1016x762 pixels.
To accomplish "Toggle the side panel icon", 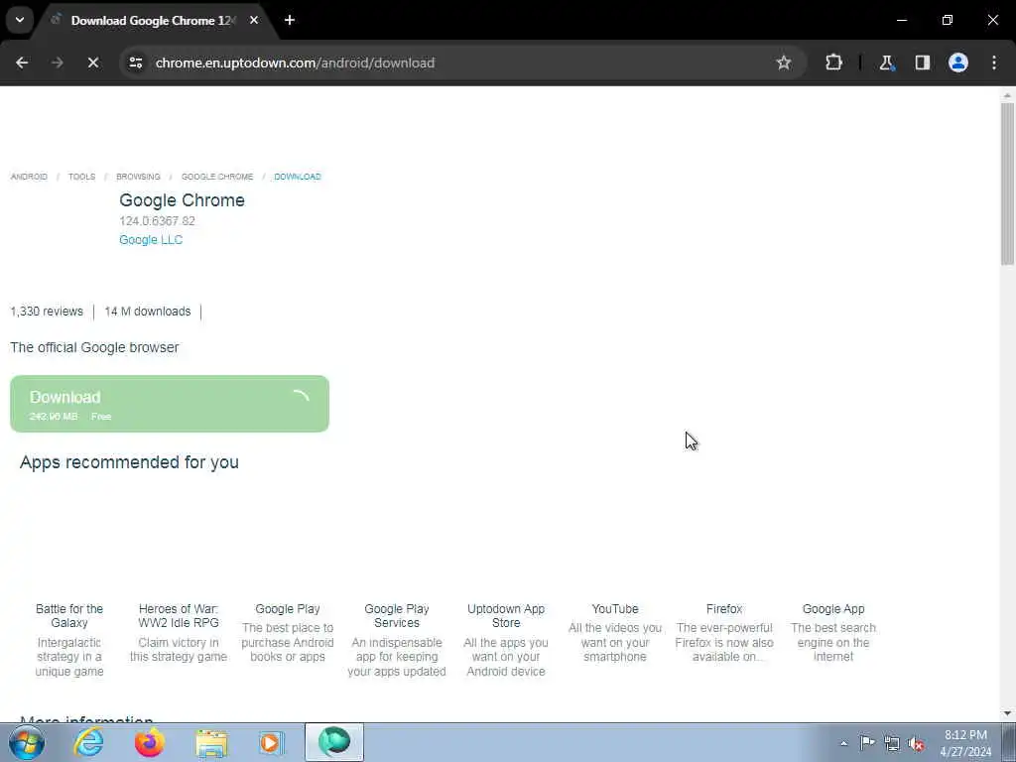I will click(x=922, y=63).
